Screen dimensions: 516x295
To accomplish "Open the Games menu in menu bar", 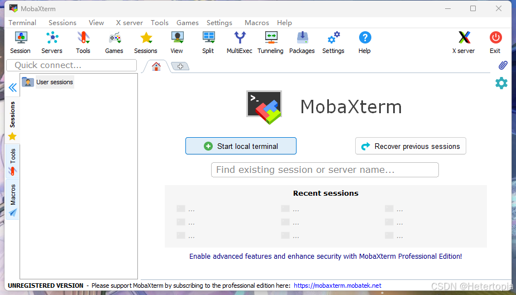I will 188,23.
